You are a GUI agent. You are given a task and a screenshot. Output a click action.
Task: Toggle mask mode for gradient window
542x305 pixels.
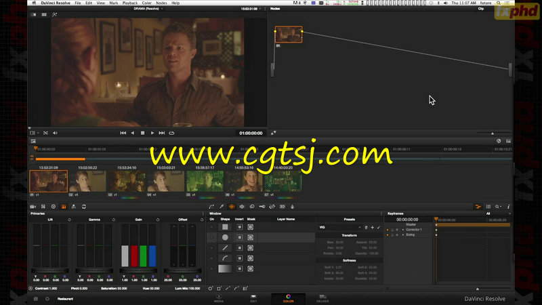click(251, 268)
